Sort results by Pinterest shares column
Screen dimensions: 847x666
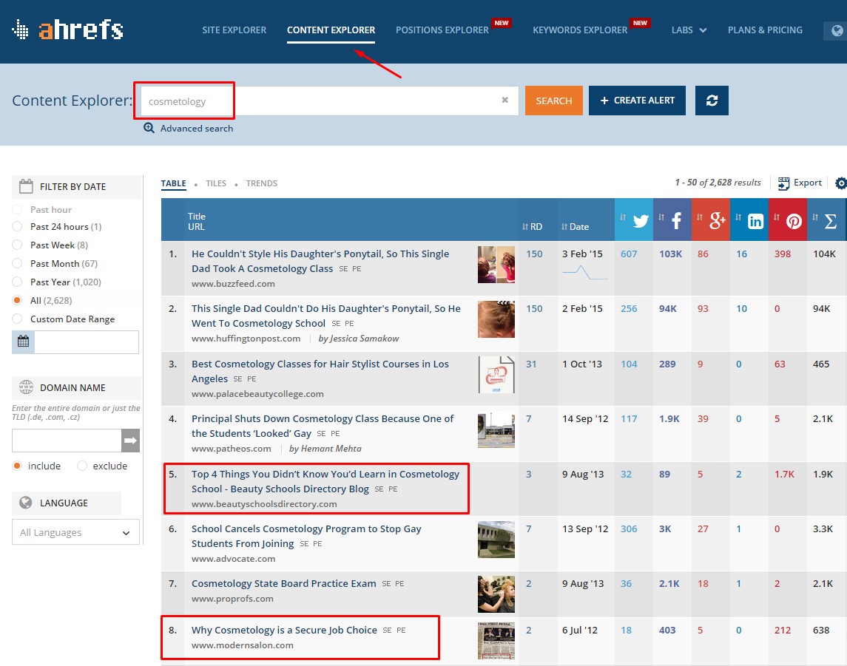(x=788, y=220)
